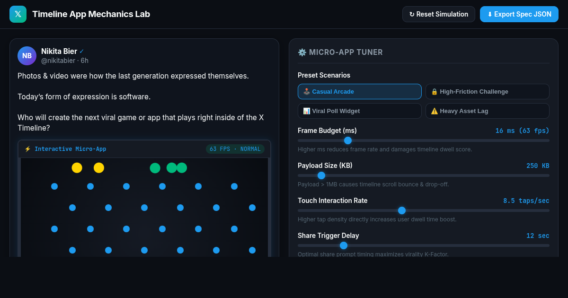Click the Reset Simulation button
Screen dimensions: 568x298
pyautogui.click(x=439, y=14)
